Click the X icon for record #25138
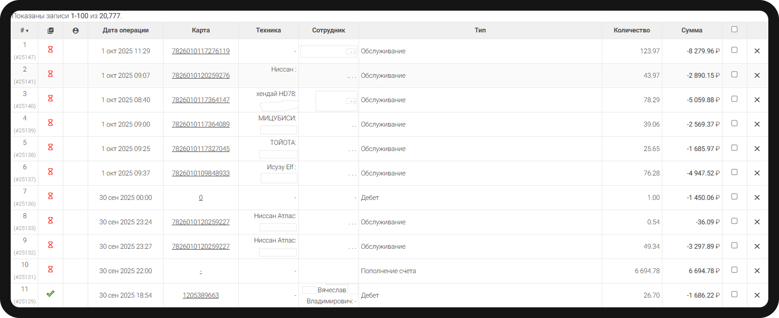Image resolution: width=779 pixels, height=318 pixels. [x=757, y=149]
